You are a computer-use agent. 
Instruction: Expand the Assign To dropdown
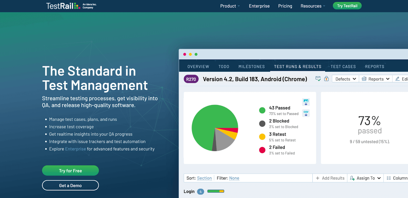365,178
